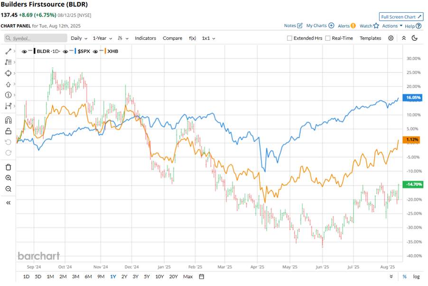This screenshot has width=428, height=286.
Task: Select the 1D time range
Action: 26,277
